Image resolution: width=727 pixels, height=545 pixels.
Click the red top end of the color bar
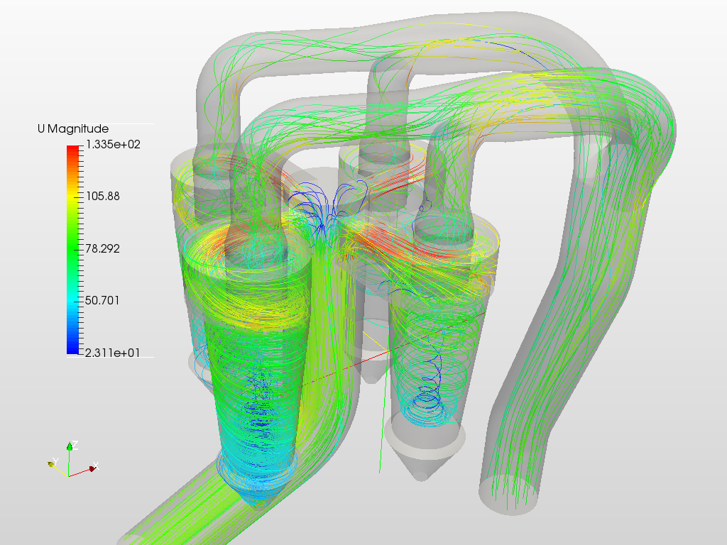point(71,149)
